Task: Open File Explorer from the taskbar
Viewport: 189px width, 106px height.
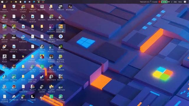Action: [x=16, y=2]
